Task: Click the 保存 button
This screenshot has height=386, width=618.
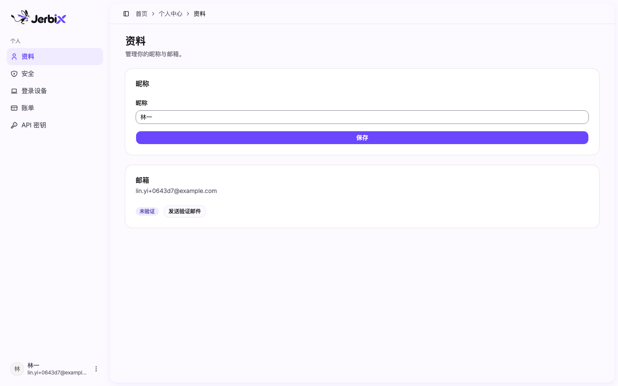Action: (362, 138)
